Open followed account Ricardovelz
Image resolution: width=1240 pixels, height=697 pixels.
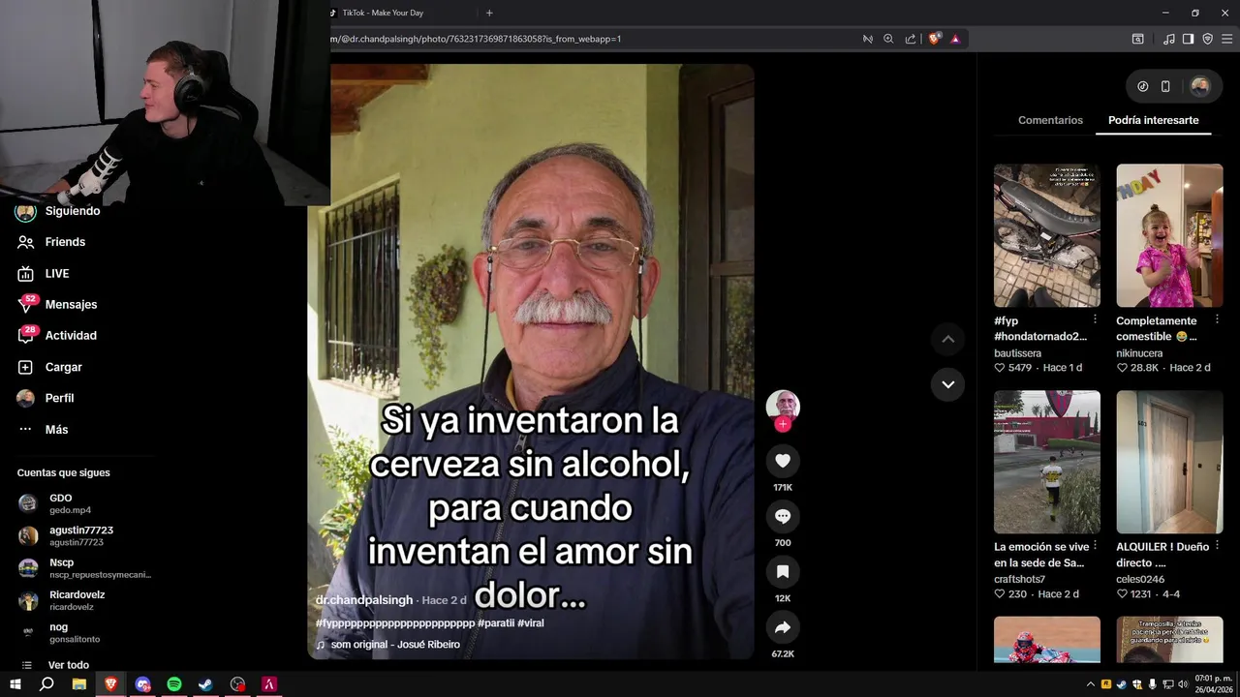pyautogui.click(x=62, y=600)
